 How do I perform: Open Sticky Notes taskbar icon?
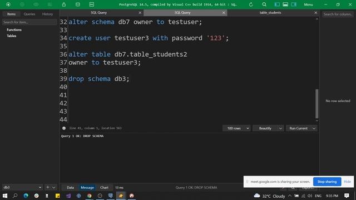(57, 196)
